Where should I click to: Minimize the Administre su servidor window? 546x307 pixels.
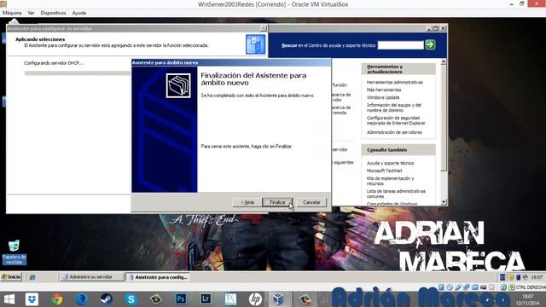click(429, 28)
